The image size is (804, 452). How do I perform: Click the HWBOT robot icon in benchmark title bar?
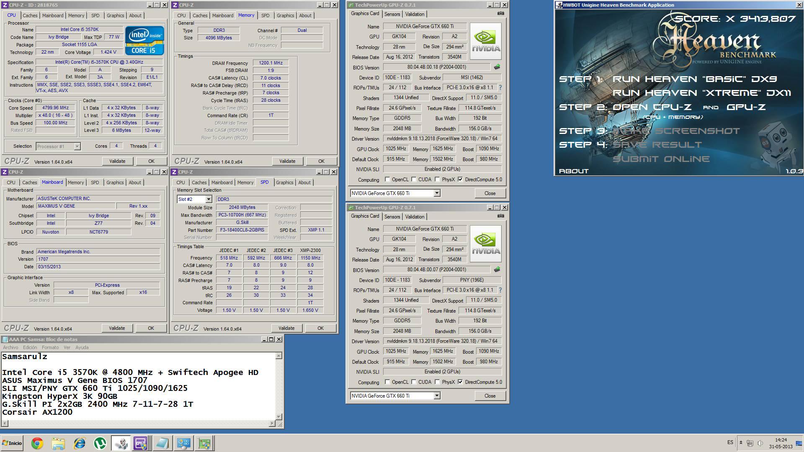coord(559,5)
